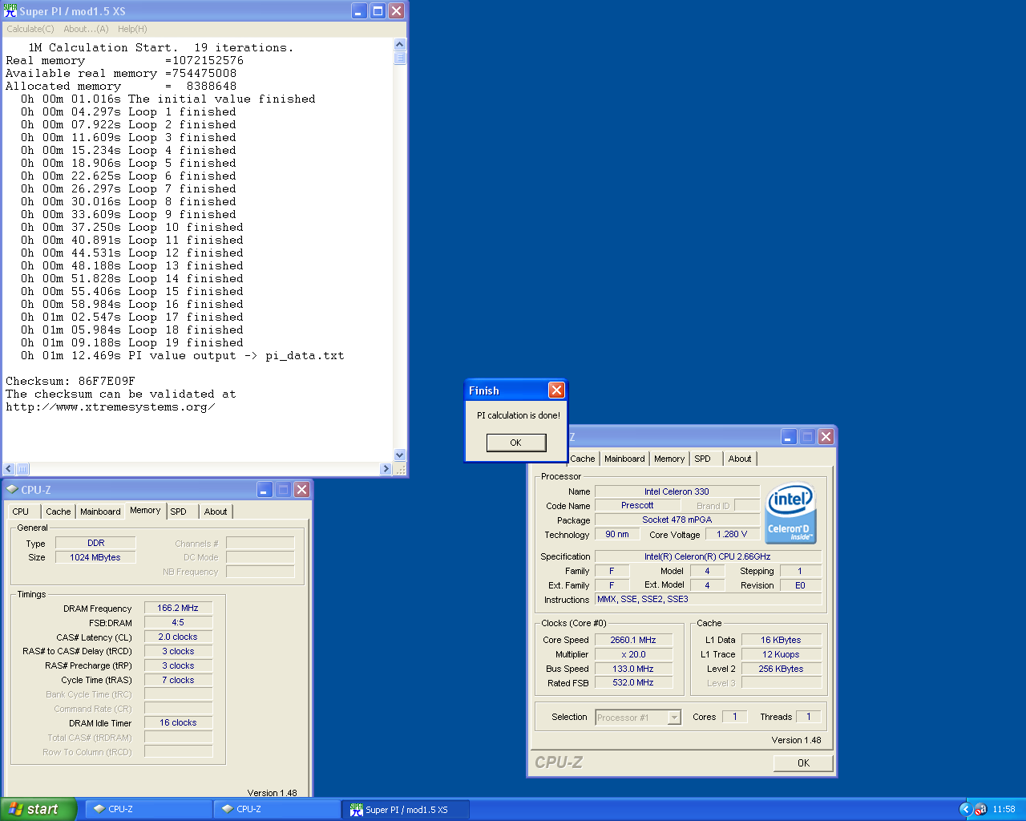Image resolution: width=1026 pixels, height=821 pixels.
Task: Select About tab in left CPU-Z window
Action: [x=216, y=512]
